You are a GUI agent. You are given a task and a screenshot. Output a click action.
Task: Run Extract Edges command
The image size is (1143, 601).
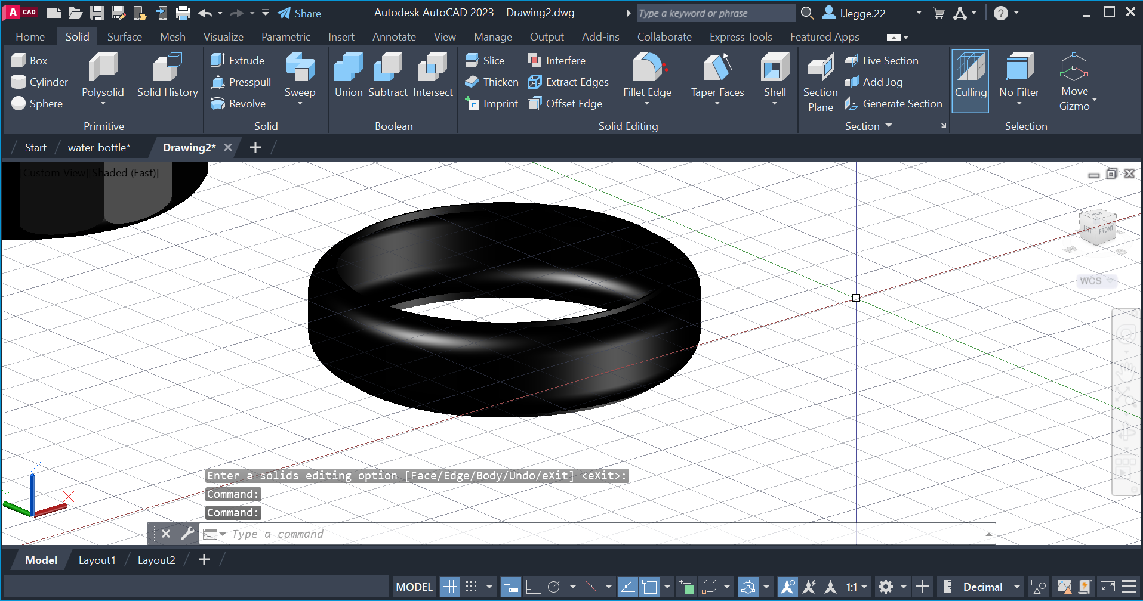click(x=568, y=82)
